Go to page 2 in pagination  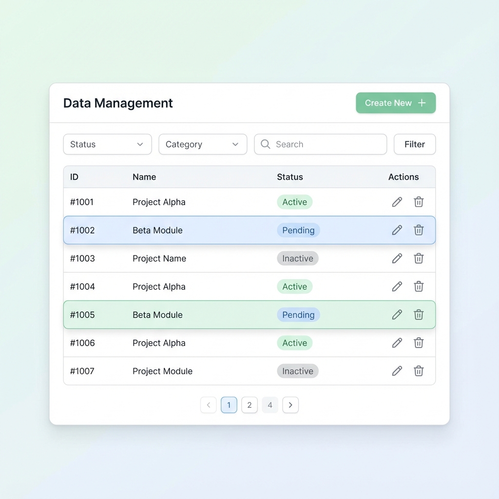(x=249, y=405)
